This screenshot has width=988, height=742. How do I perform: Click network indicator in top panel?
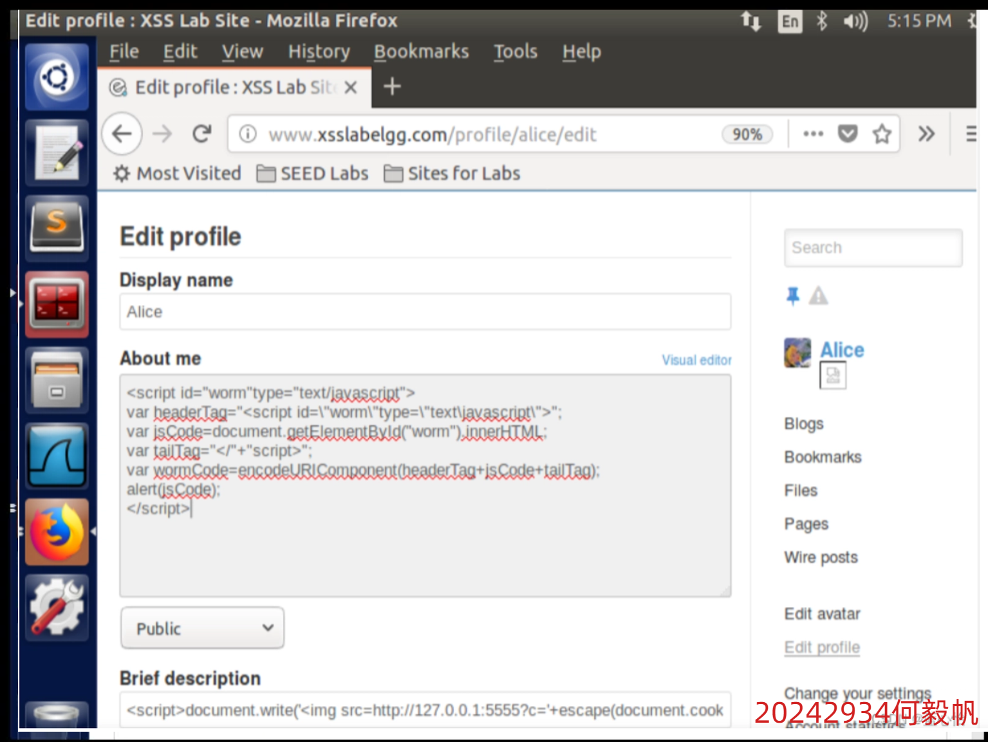(750, 21)
